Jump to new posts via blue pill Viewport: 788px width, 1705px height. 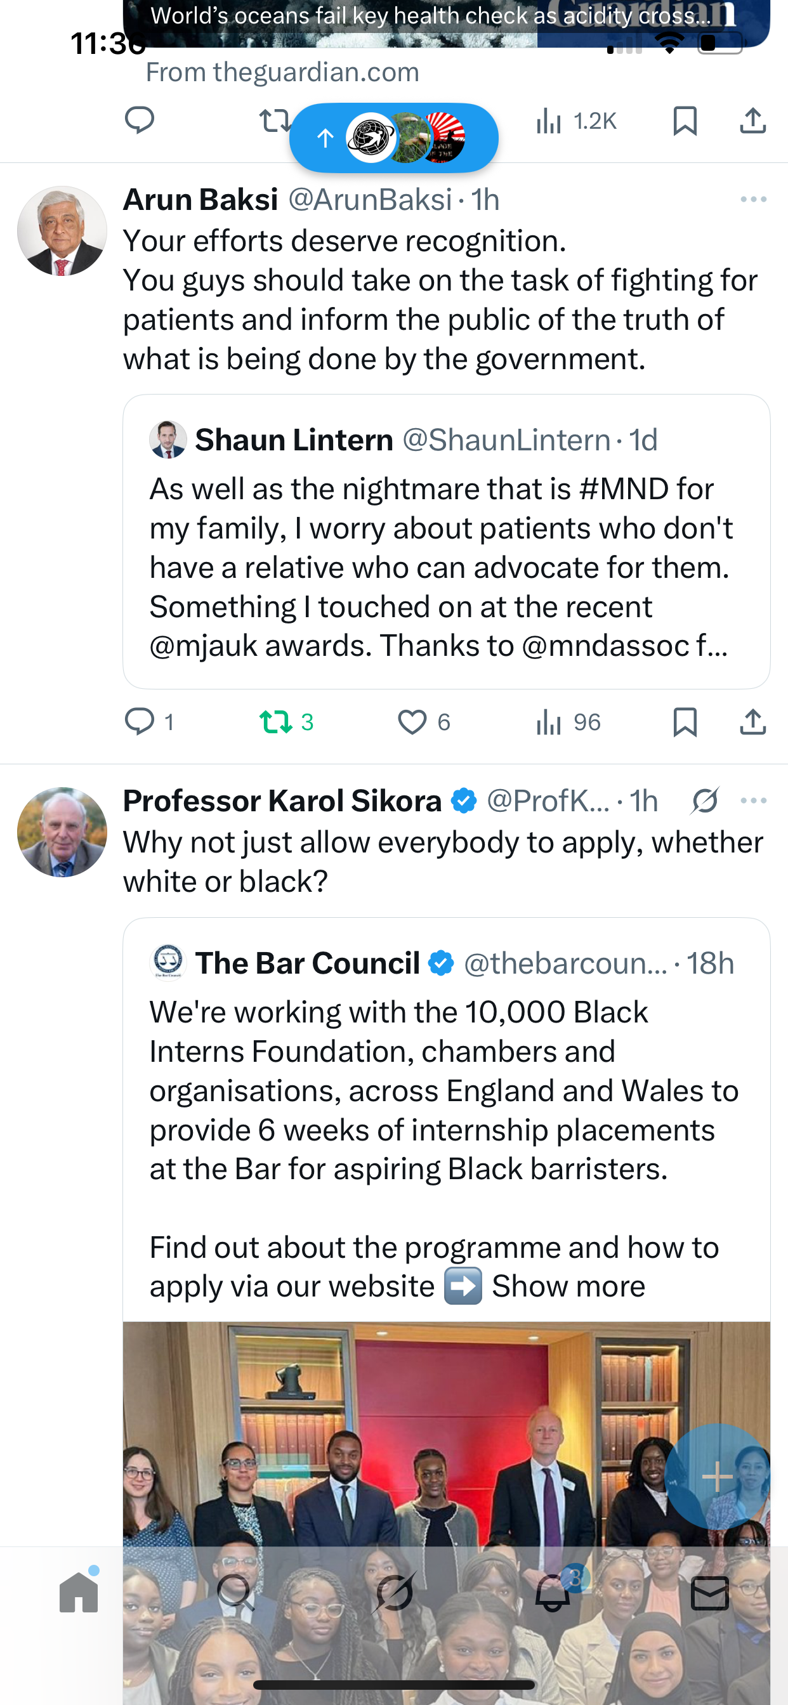tap(393, 138)
